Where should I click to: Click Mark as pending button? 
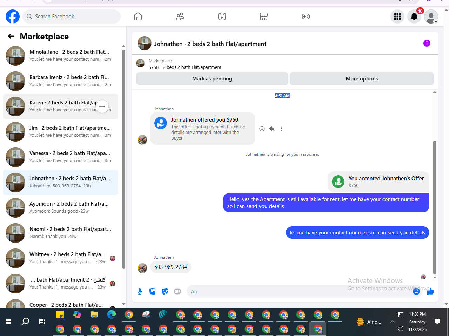click(x=212, y=79)
